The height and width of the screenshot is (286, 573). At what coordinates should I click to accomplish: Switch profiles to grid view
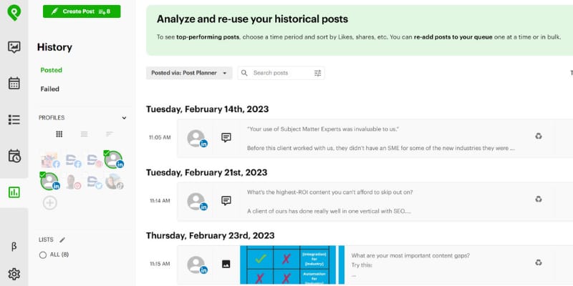[x=59, y=134]
